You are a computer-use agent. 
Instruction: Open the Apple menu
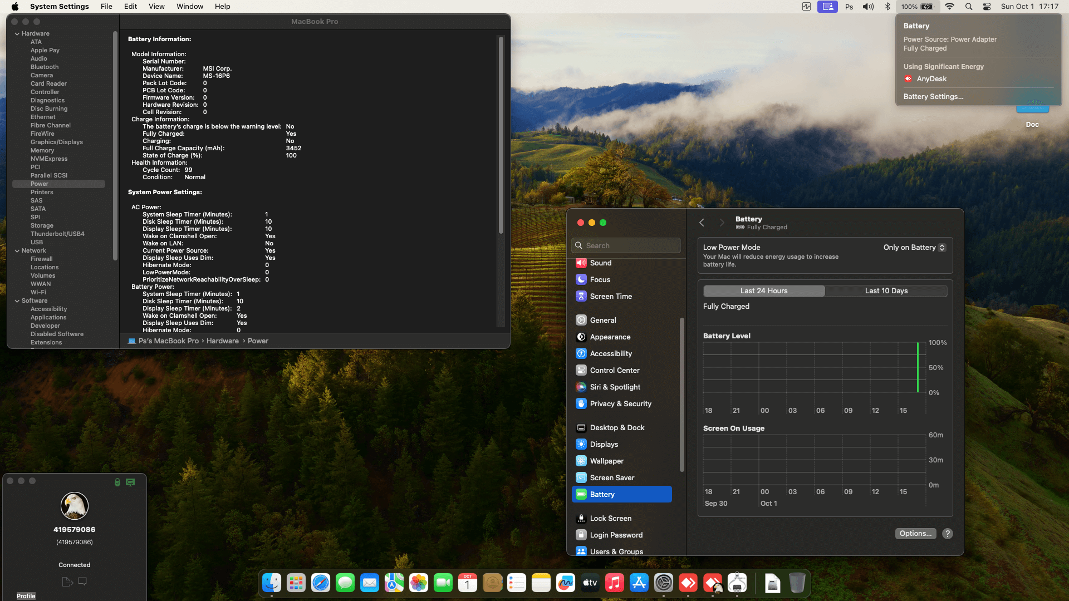[15, 7]
